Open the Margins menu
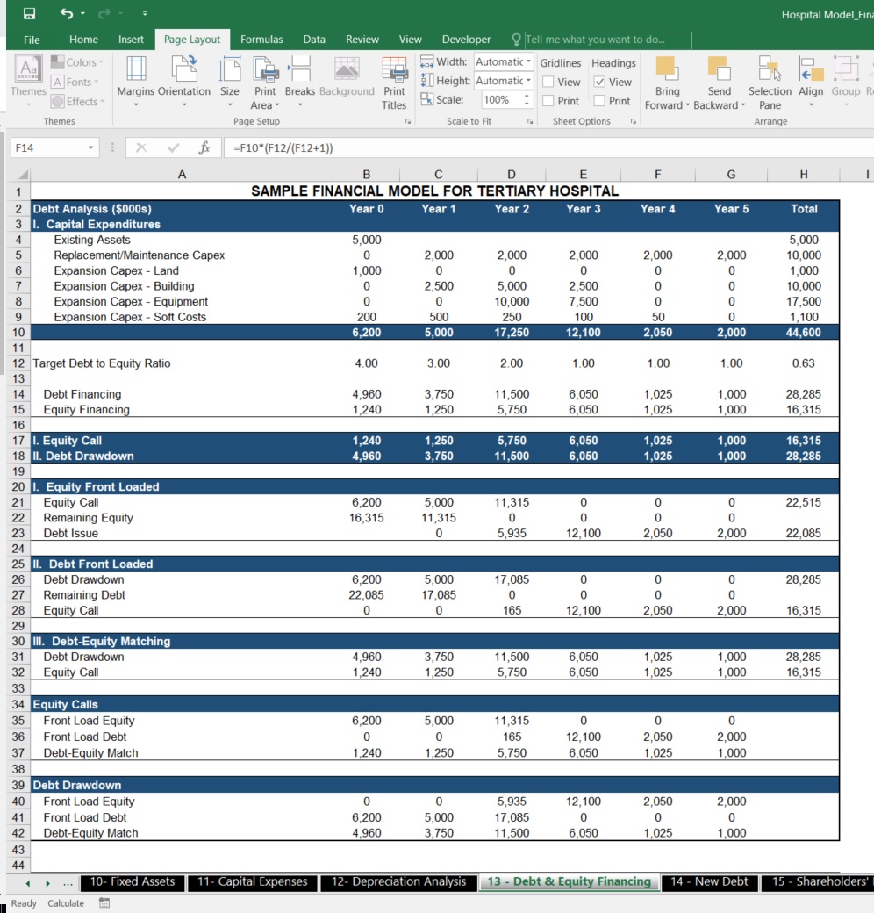Image resolution: width=874 pixels, height=913 pixels. coord(136,83)
